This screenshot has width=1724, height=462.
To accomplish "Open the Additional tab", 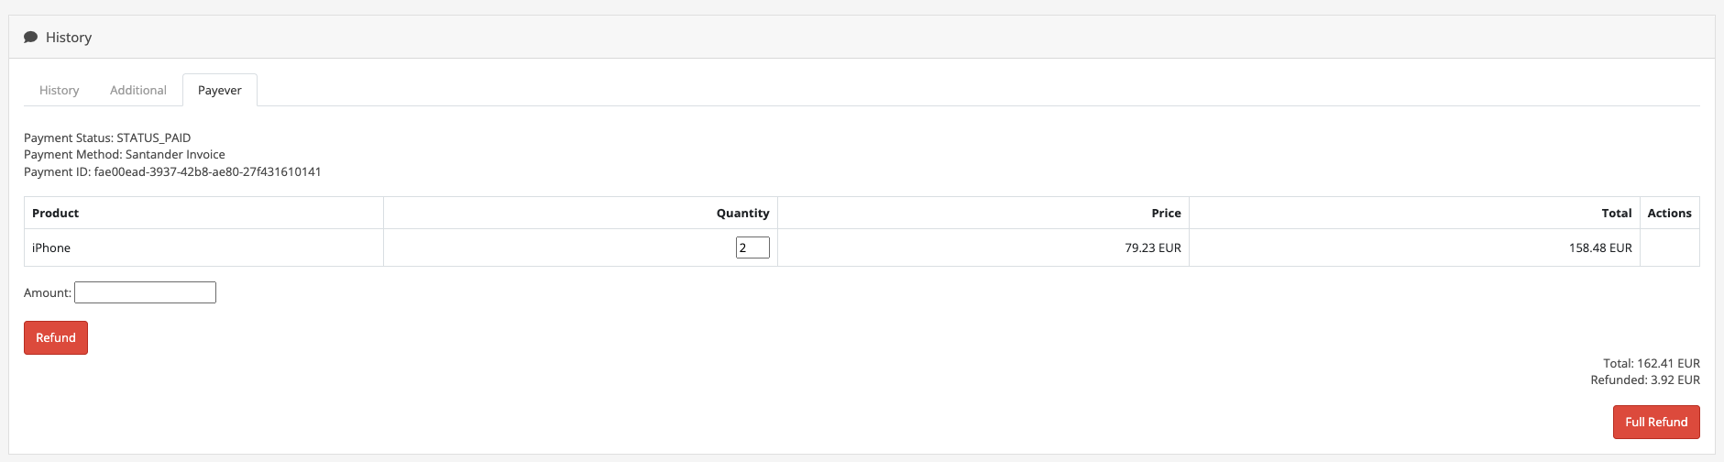I will (138, 90).
